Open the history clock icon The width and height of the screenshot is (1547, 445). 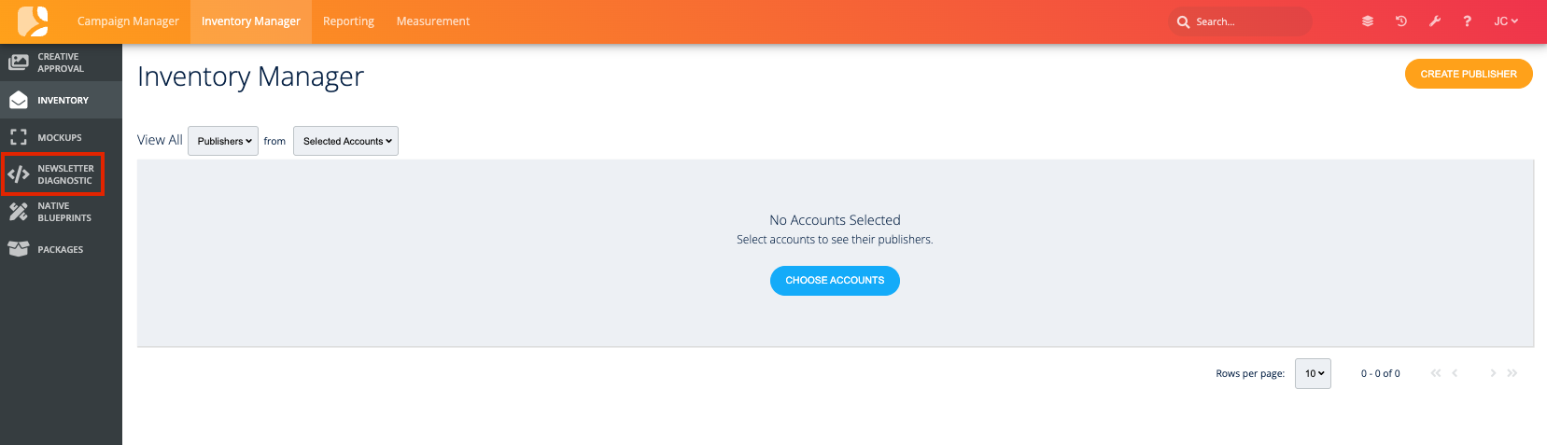point(1401,21)
